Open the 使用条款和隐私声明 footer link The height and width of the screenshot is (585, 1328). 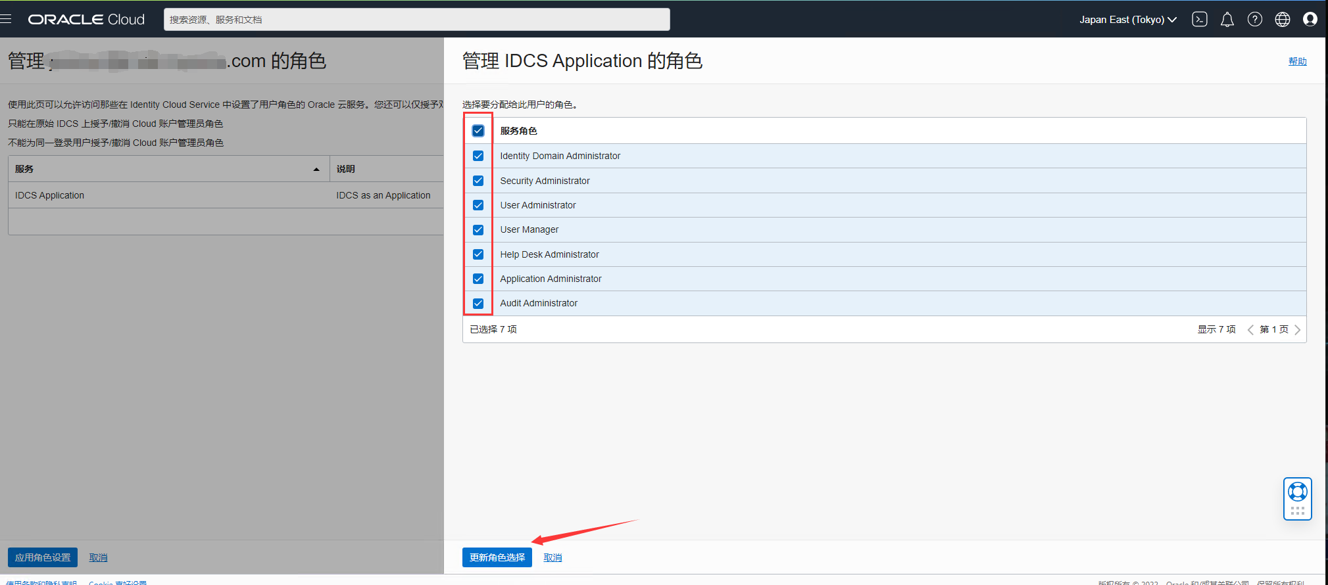click(41, 582)
